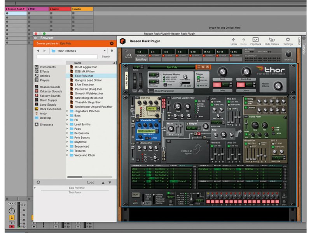Click the Loop Supply icon
Image resolution: width=311 pixels, height=233 pixels.
pos(49,105)
